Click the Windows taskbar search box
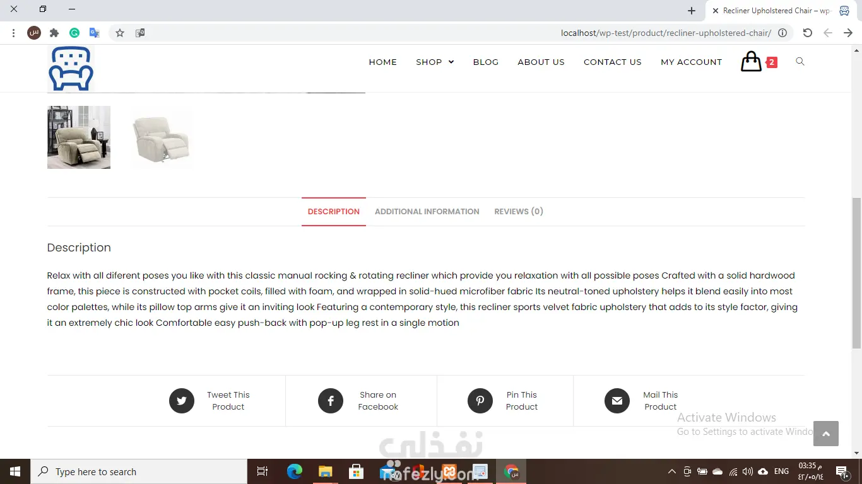862x484 pixels. (139, 471)
